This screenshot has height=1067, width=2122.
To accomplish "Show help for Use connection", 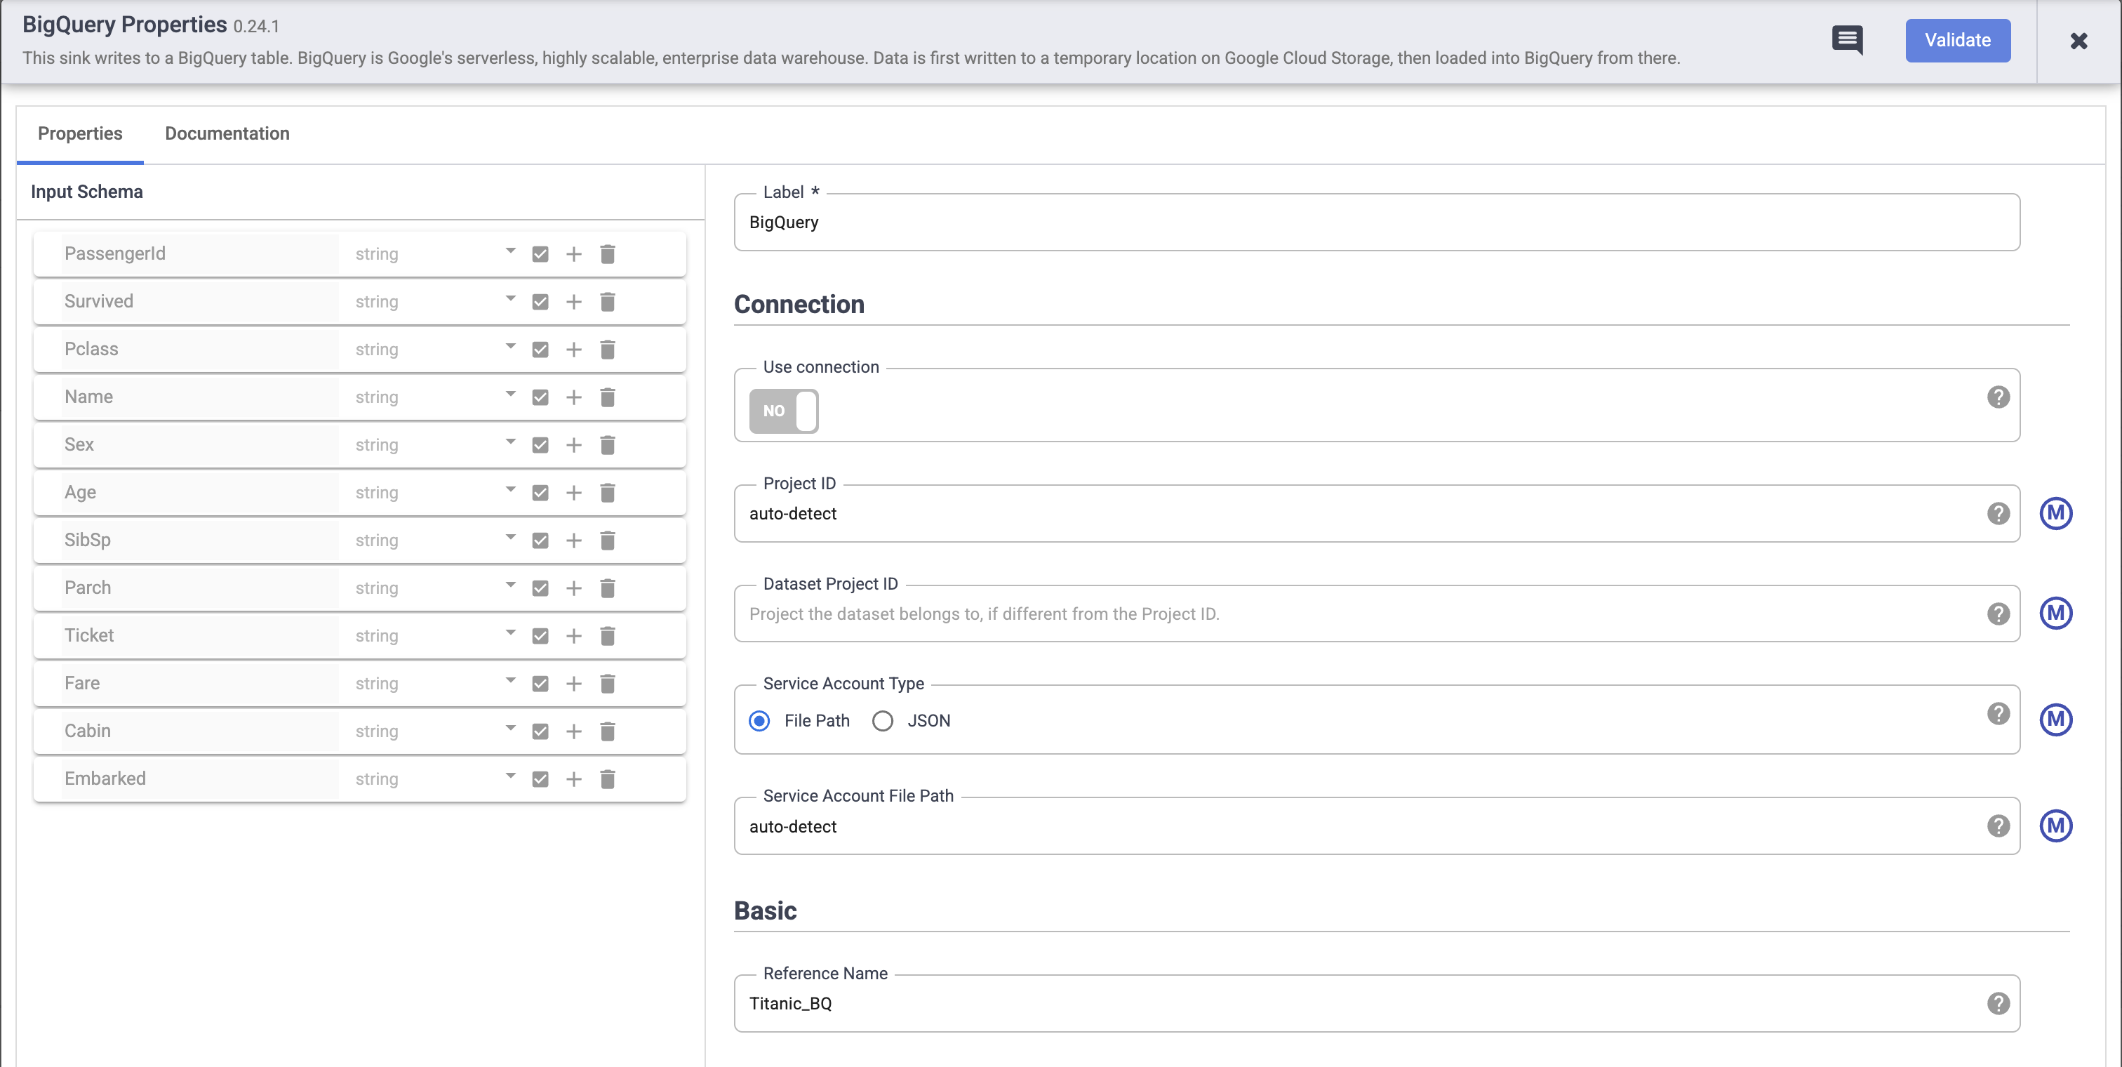I will [1998, 397].
